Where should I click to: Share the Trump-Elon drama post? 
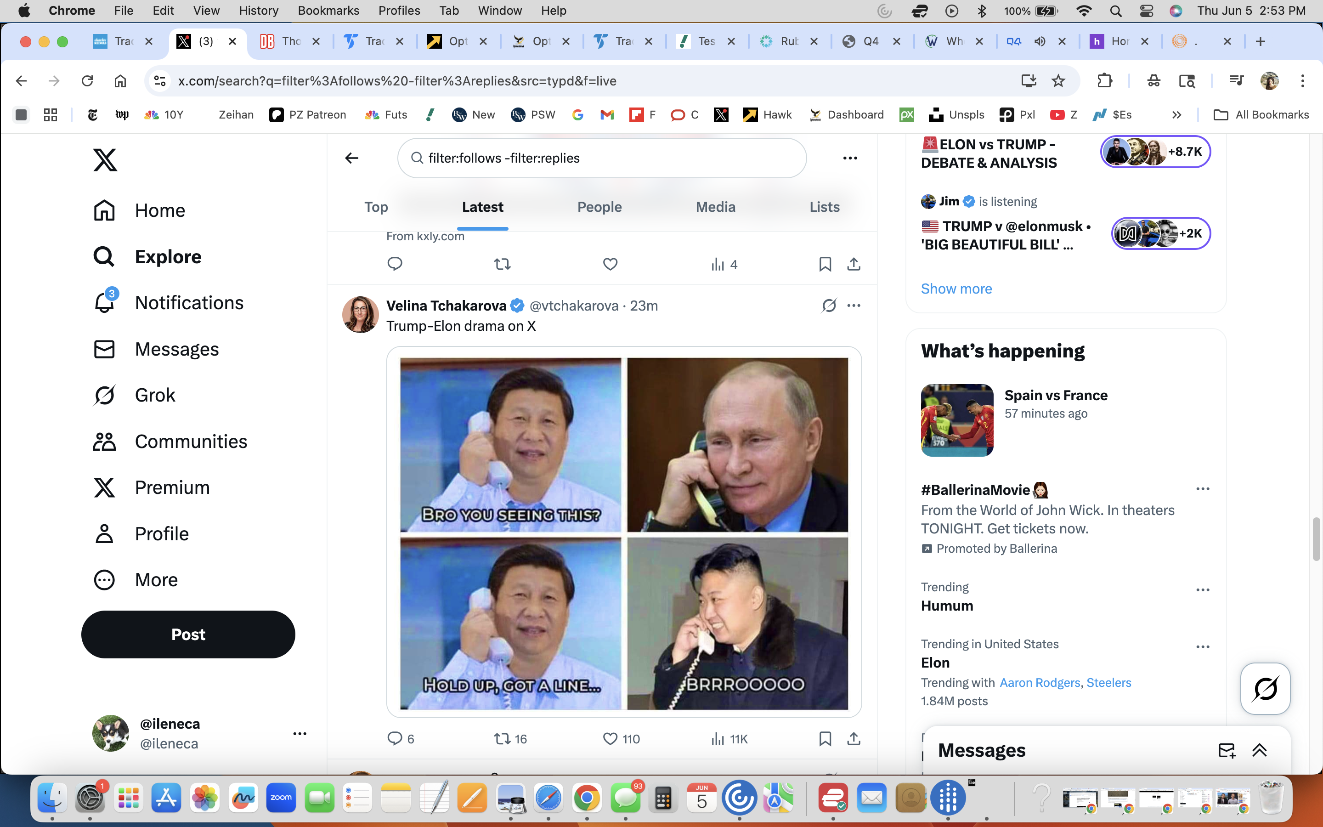coord(854,739)
